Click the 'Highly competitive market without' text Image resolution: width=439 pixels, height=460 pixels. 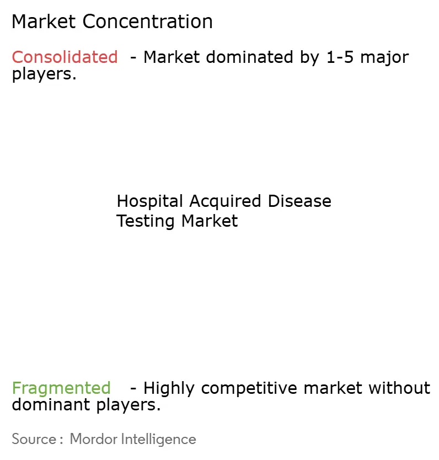tap(287, 389)
